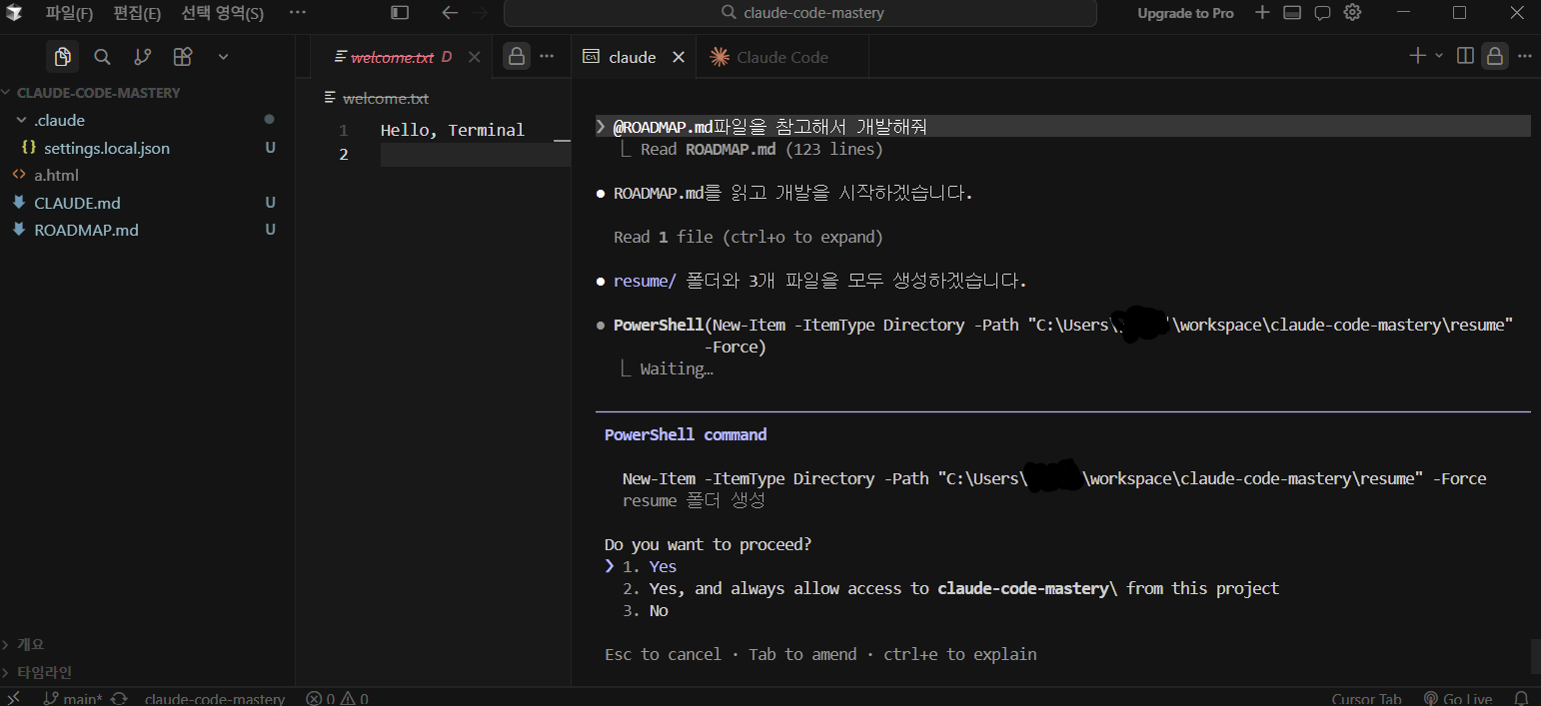1541x706 pixels.
Task: Click the "PowerShell command" heading
Action: click(686, 434)
